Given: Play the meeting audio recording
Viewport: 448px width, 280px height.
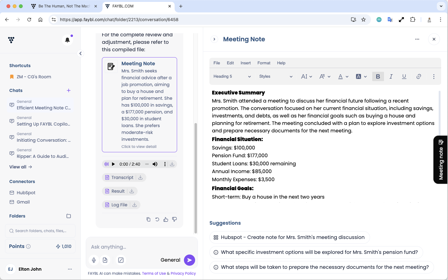Looking at the screenshot, I should [x=113, y=164].
